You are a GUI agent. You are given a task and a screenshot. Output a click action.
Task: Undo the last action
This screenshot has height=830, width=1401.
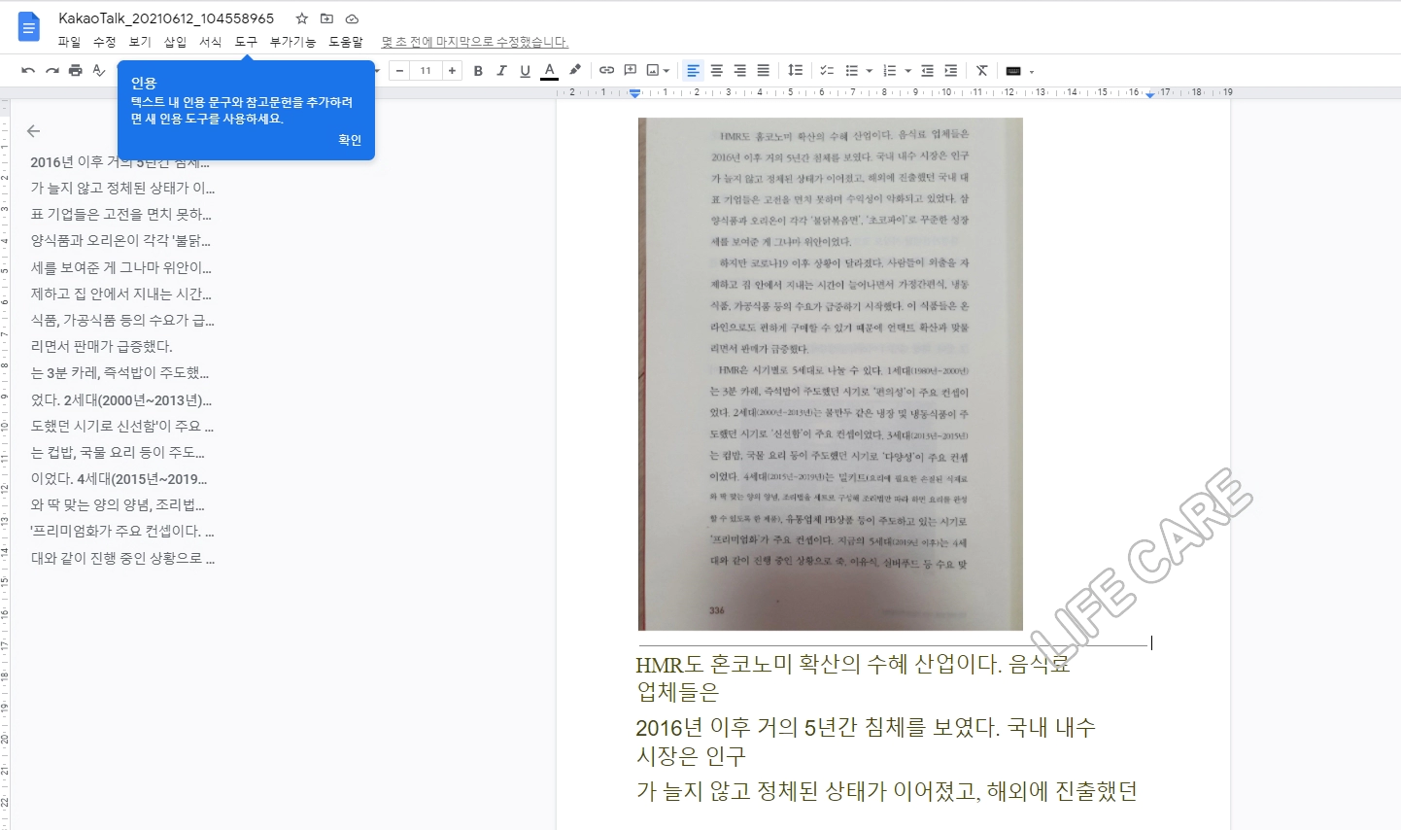click(28, 70)
